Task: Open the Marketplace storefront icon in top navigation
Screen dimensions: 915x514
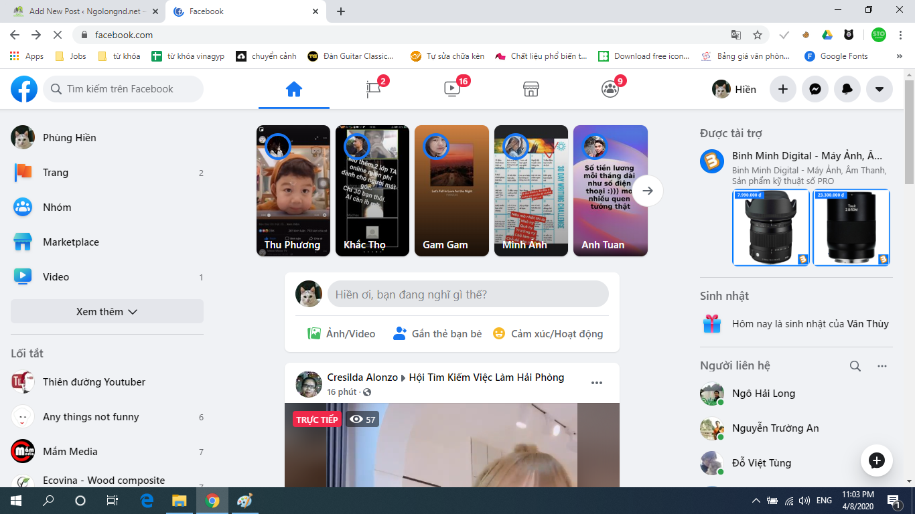Action: [x=531, y=89]
